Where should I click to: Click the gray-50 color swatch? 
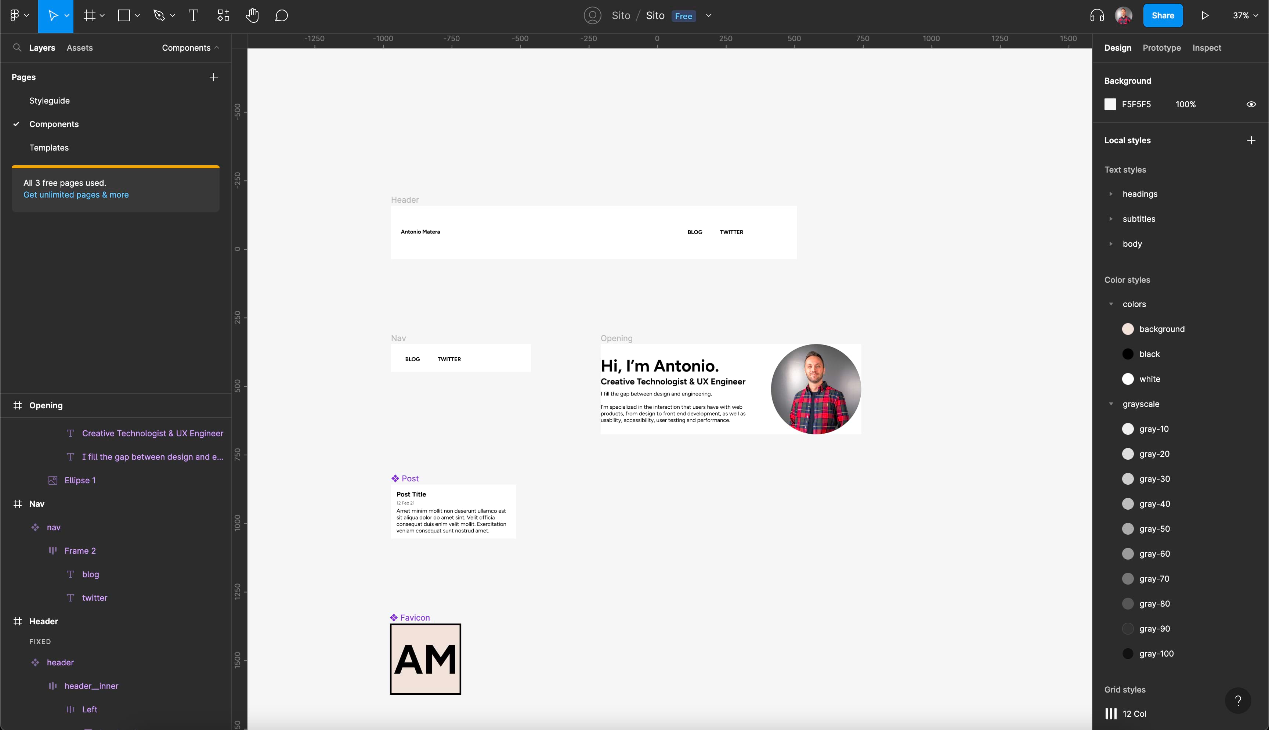coord(1128,529)
